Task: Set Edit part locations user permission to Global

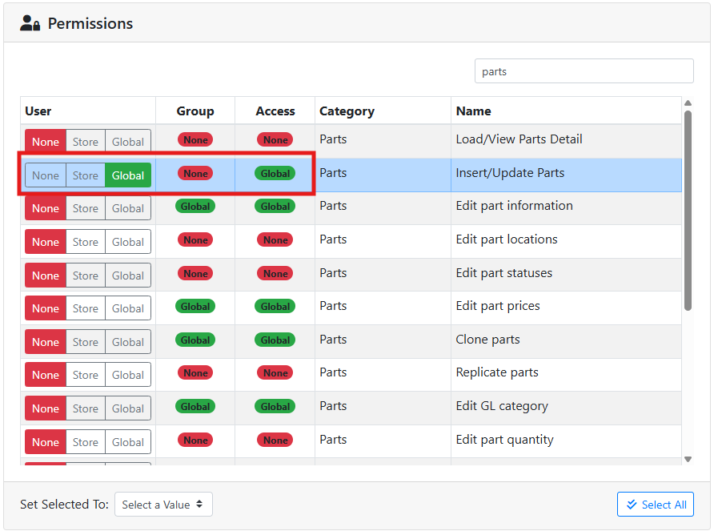Action: point(127,242)
